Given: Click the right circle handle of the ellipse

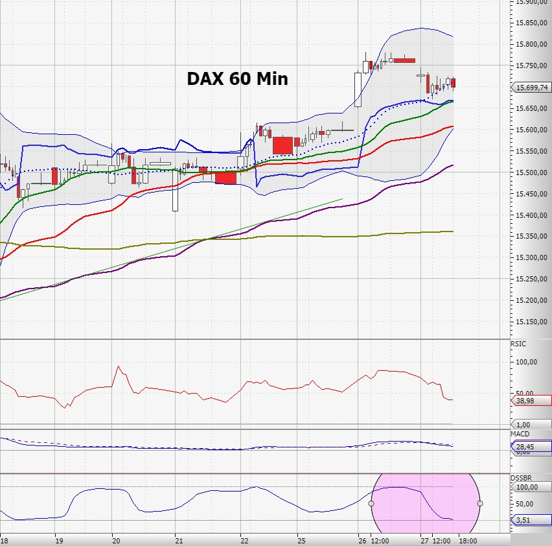Looking at the screenshot, I should point(479,503).
